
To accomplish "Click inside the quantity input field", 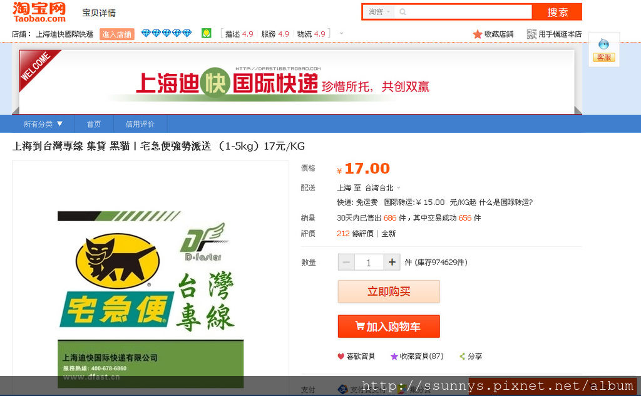I will (x=369, y=262).
